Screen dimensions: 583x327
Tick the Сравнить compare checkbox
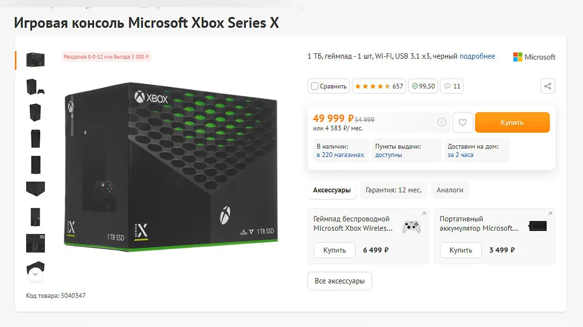(315, 86)
